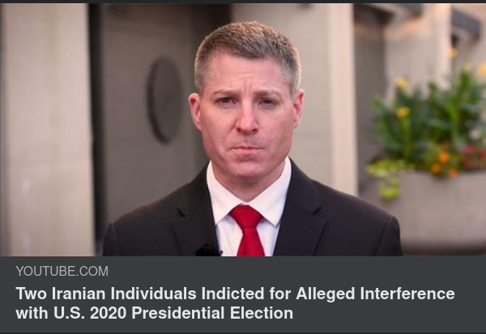486x334 pixels.
Task: Click the word 'Iranian' in the headline
Action: tap(79, 294)
